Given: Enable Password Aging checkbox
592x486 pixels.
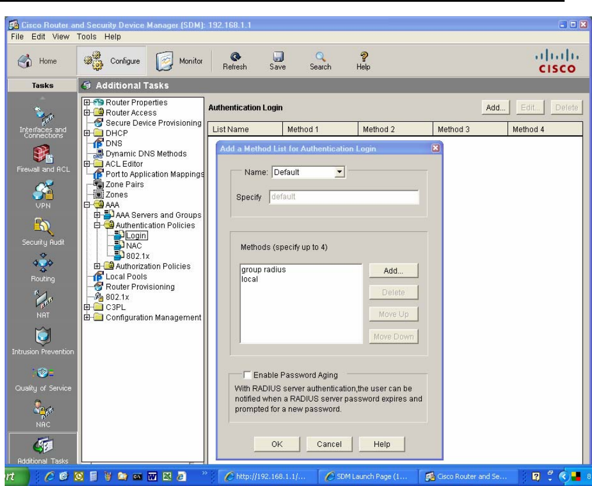Looking at the screenshot, I should pos(247,375).
